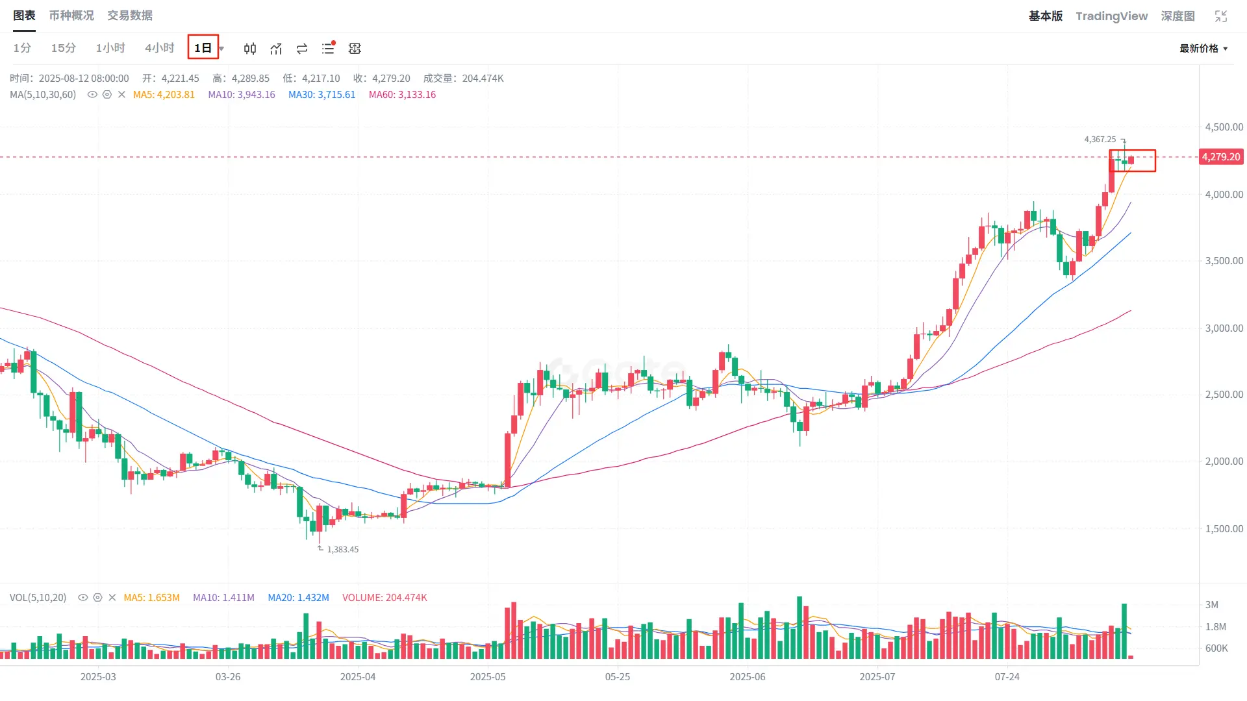This screenshot has width=1247, height=701.
Task: Close the VOL(5,10,20) indicator
Action: pyautogui.click(x=112, y=598)
